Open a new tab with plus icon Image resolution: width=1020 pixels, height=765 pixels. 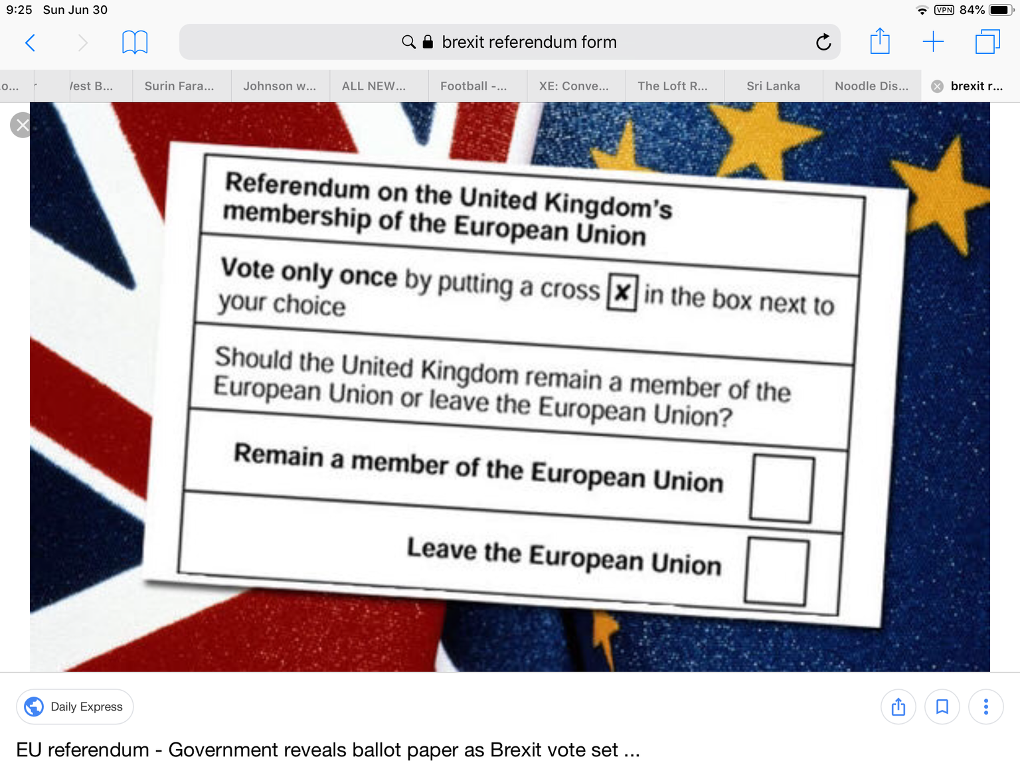[933, 42]
